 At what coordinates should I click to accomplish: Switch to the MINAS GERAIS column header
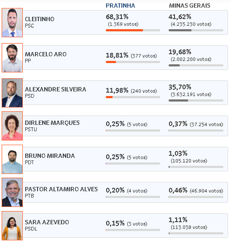[189, 6]
